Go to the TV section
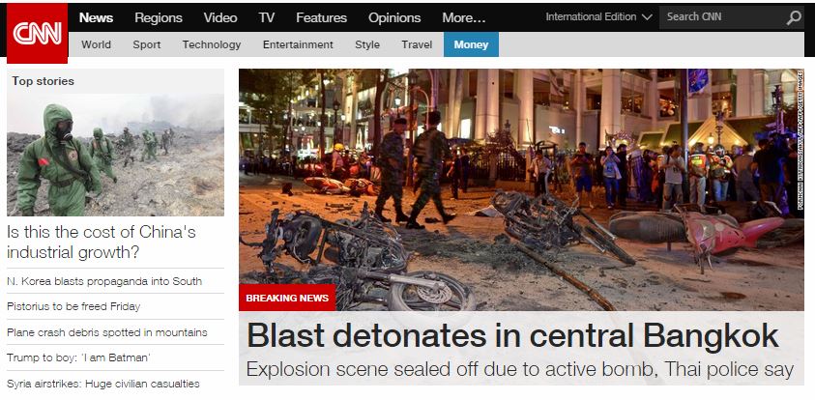815x400 pixels. 267,17
